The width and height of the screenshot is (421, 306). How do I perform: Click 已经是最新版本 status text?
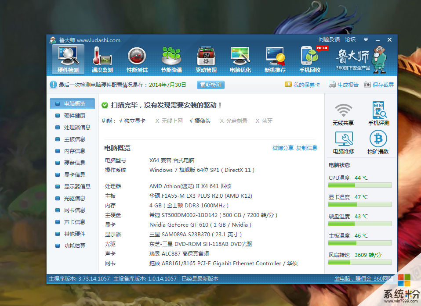(x=200, y=279)
